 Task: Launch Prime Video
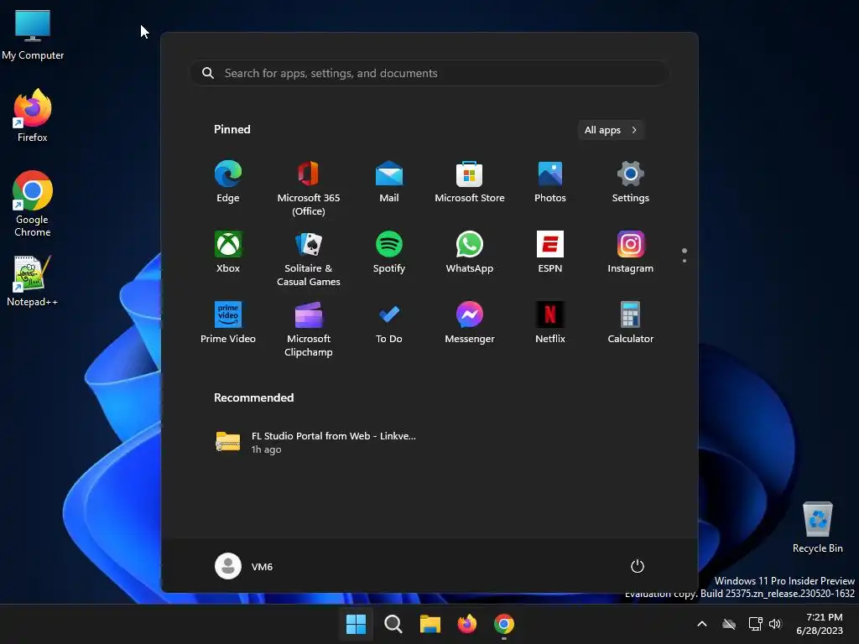click(x=228, y=323)
